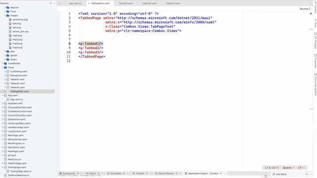
Task: Switch to the Tabbed2.xaml tab
Action: coord(150,3)
